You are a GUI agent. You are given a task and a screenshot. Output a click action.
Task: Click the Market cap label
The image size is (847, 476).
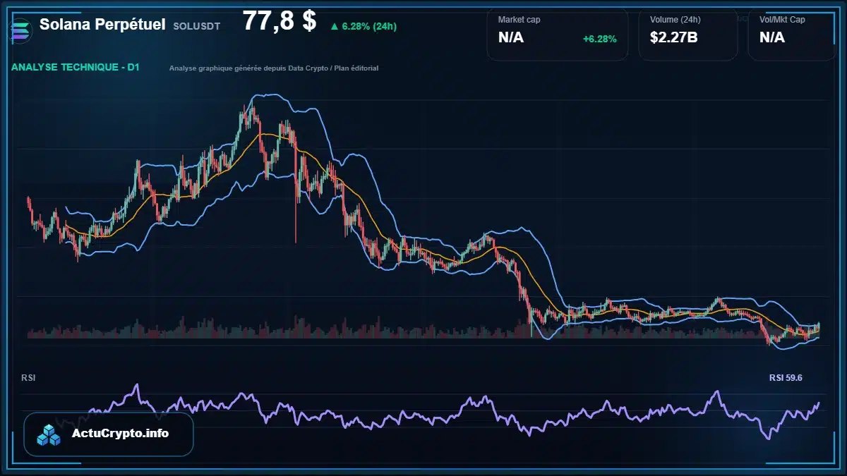coord(519,20)
